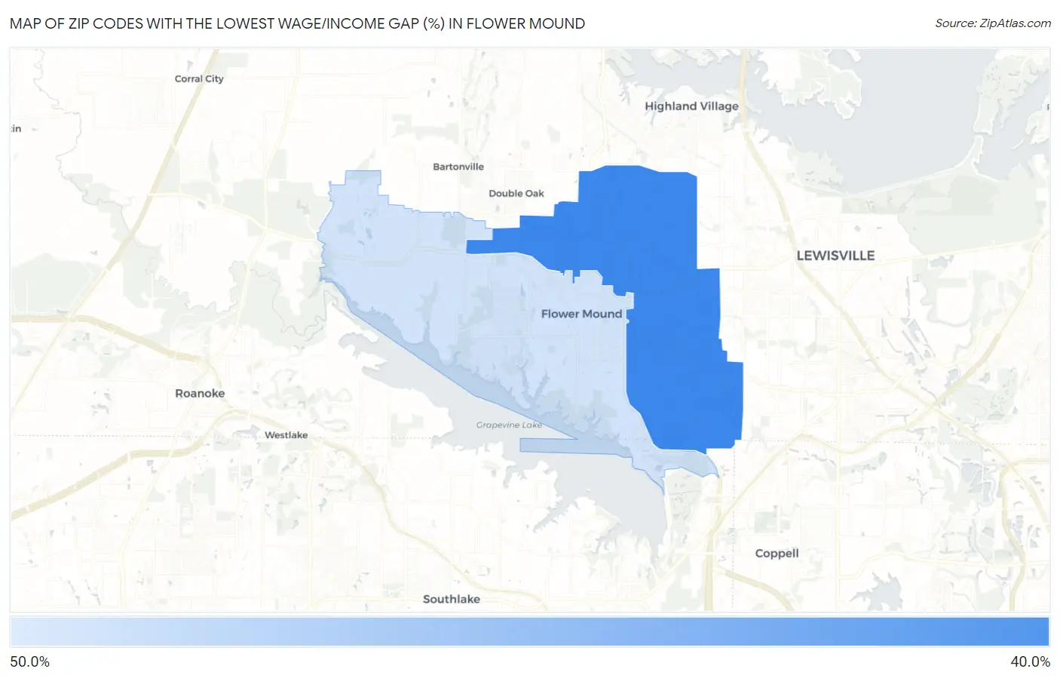Click the Corral City label
Viewport: 1060px width, 678px height.
[x=199, y=78]
